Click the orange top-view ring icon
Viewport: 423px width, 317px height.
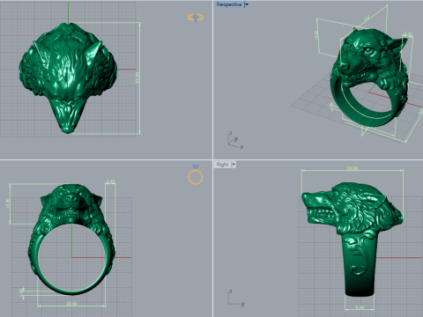[x=196, y=18]
